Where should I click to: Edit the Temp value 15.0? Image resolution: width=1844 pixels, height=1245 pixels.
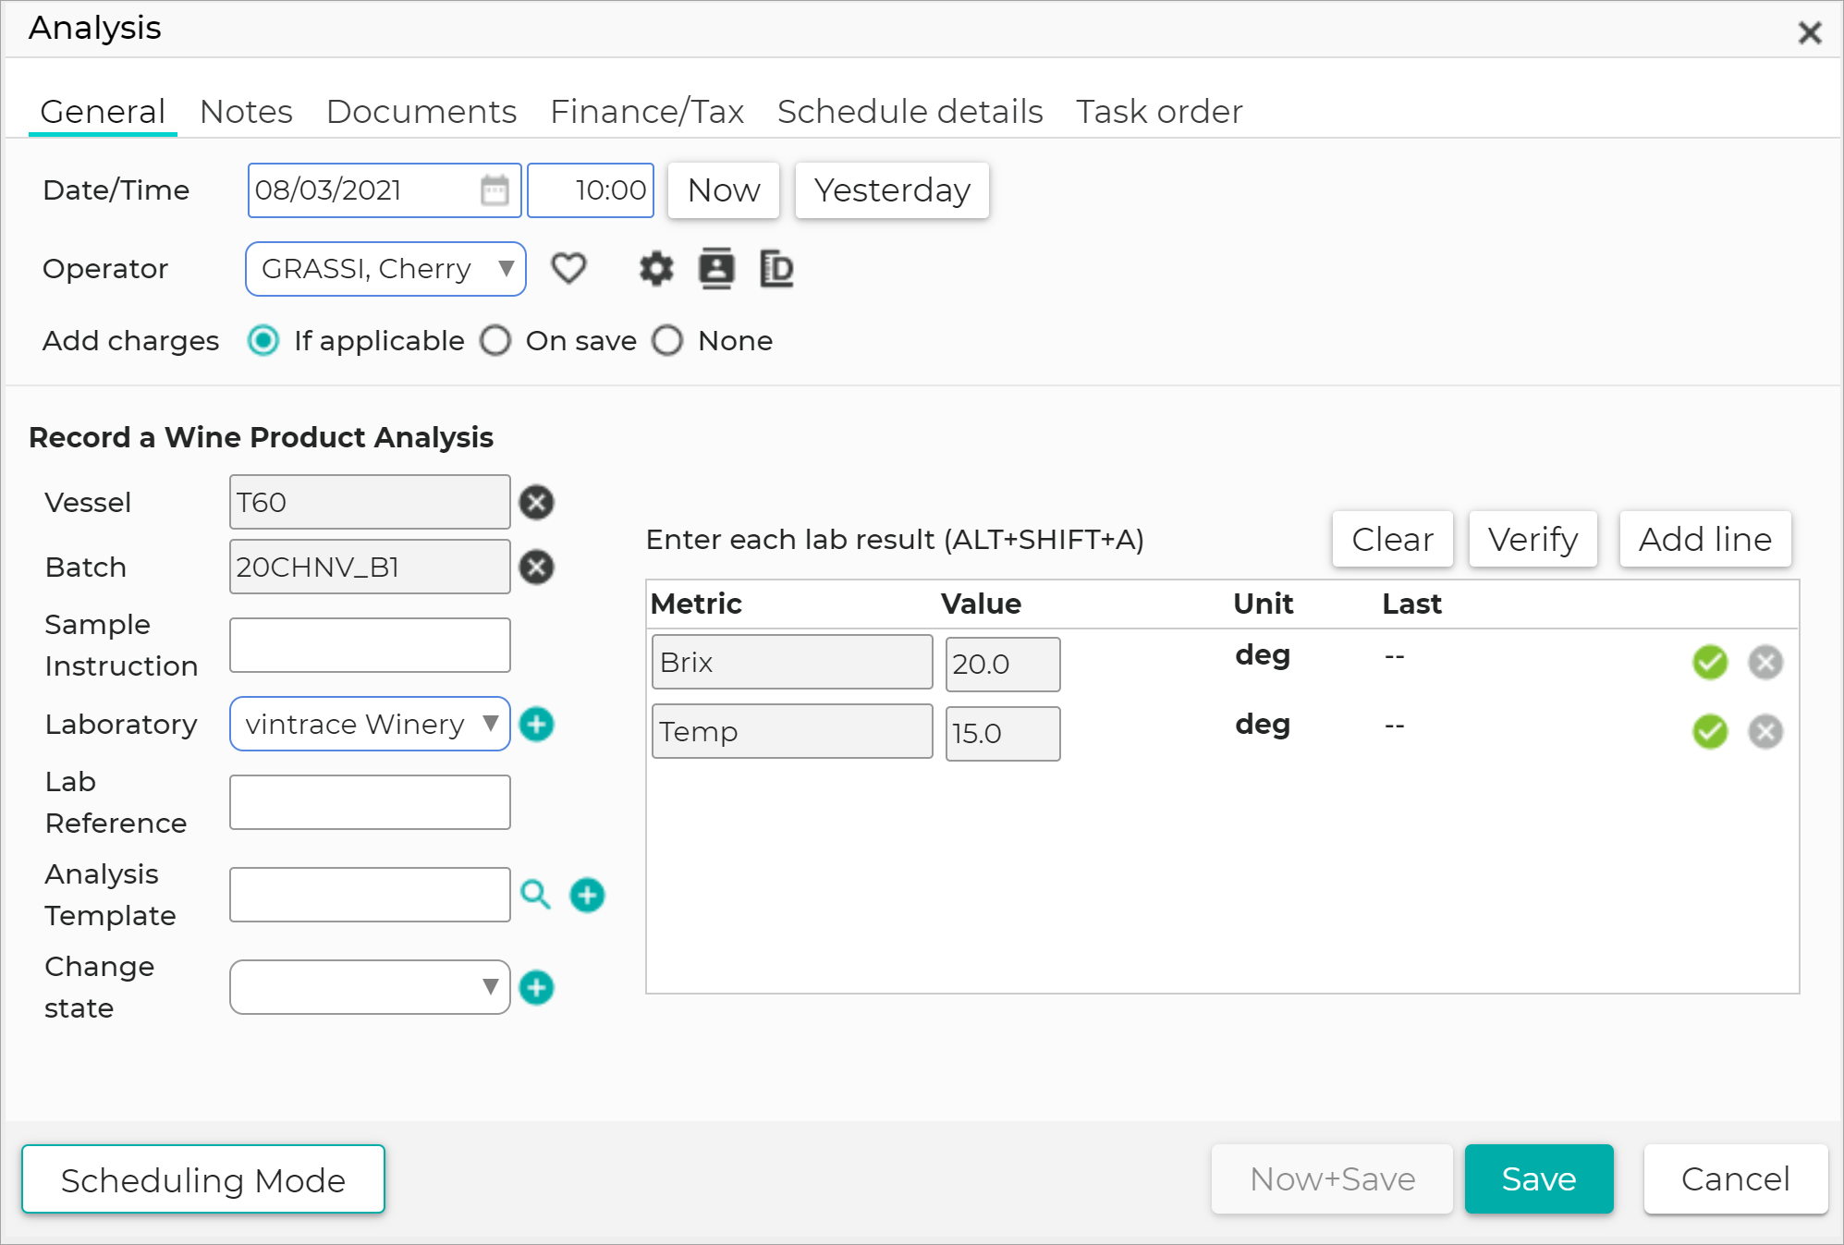coord(1003,733)
